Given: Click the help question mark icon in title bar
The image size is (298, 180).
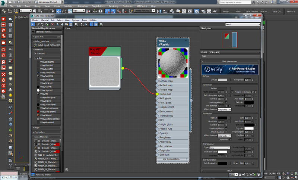Looking at the screenshot, I should pyautogui.click(x=272, y=2).
